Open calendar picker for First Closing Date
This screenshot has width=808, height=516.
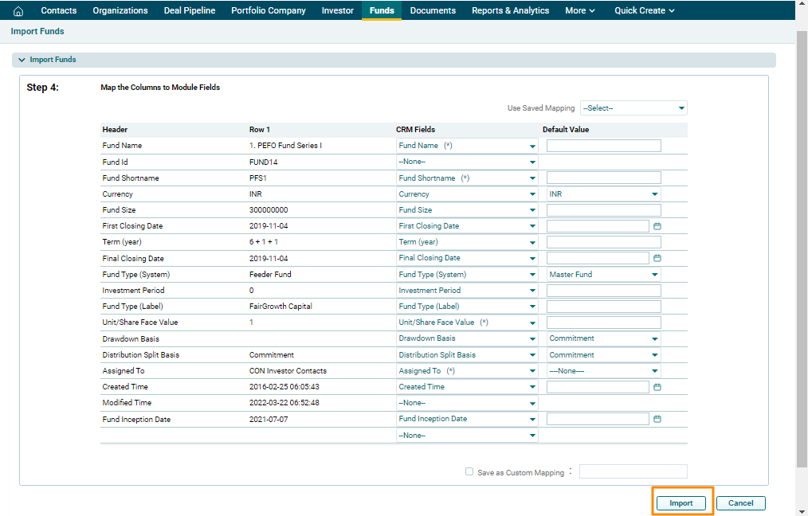[x=657, y=226]
